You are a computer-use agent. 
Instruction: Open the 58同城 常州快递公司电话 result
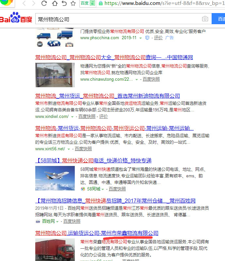pyautogui.click(x=93, y=161)
